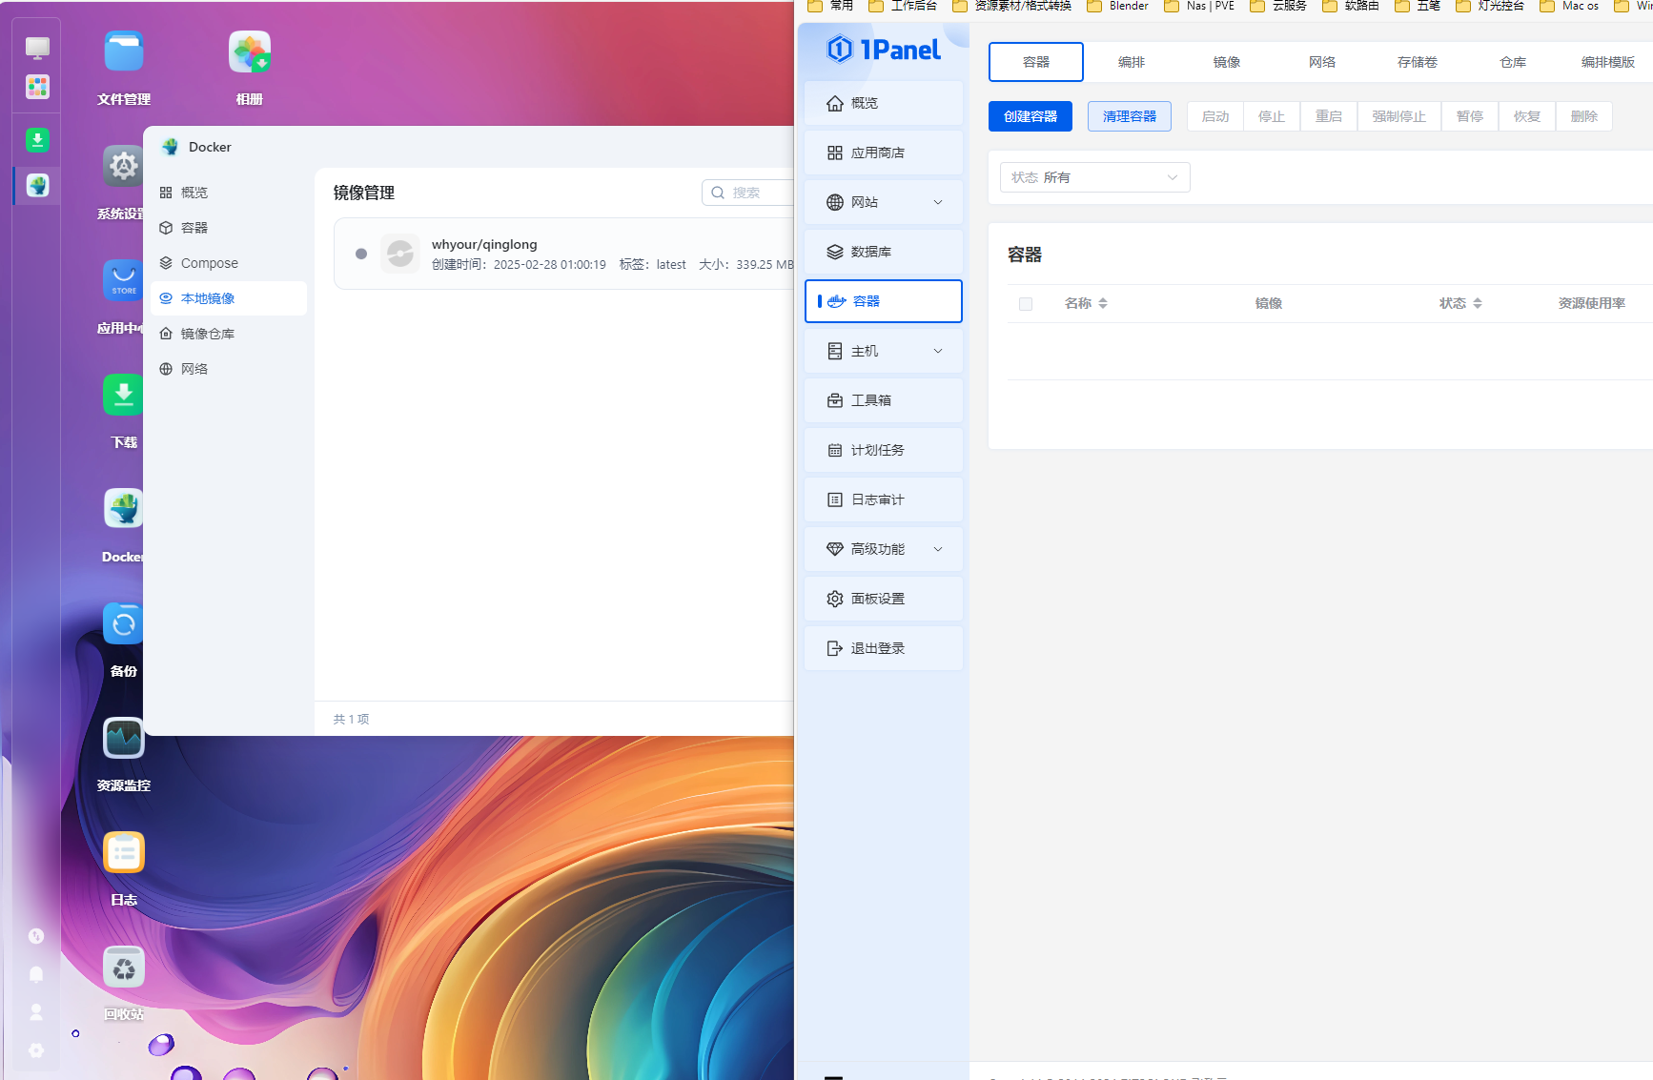Click the magnifier icon in Docker search box

click(x=718, y=193)
